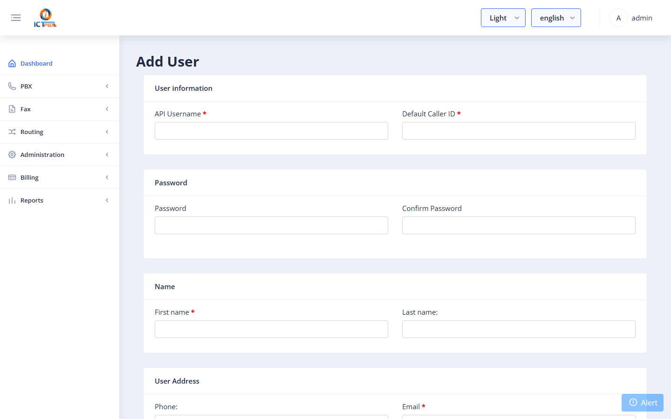Focus the Last name input field

point(519,329)
